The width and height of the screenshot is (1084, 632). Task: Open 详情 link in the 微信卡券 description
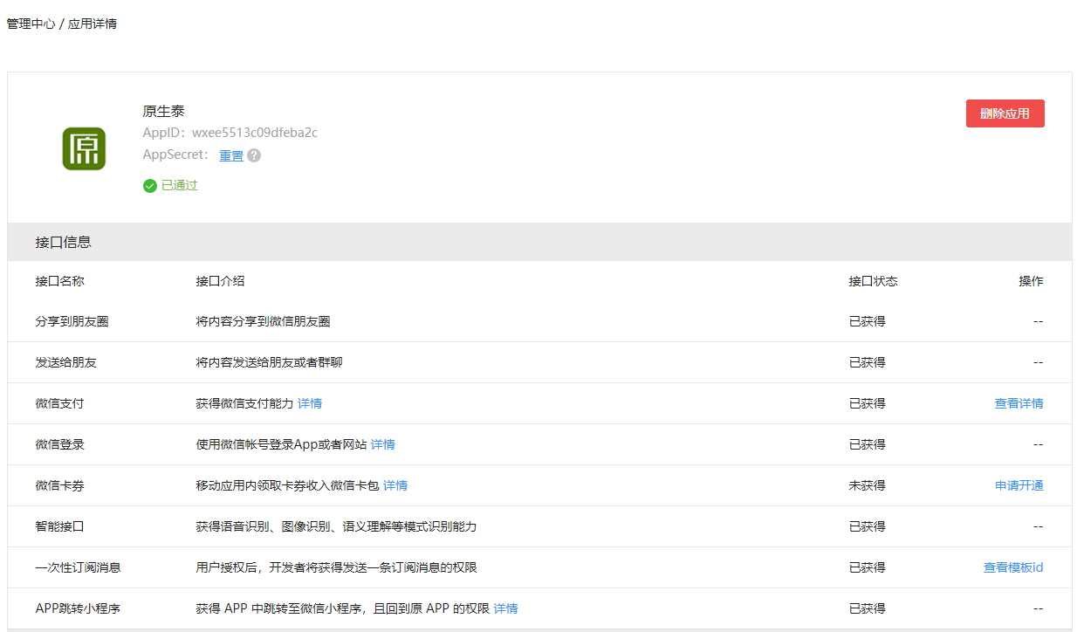[395, 485]
